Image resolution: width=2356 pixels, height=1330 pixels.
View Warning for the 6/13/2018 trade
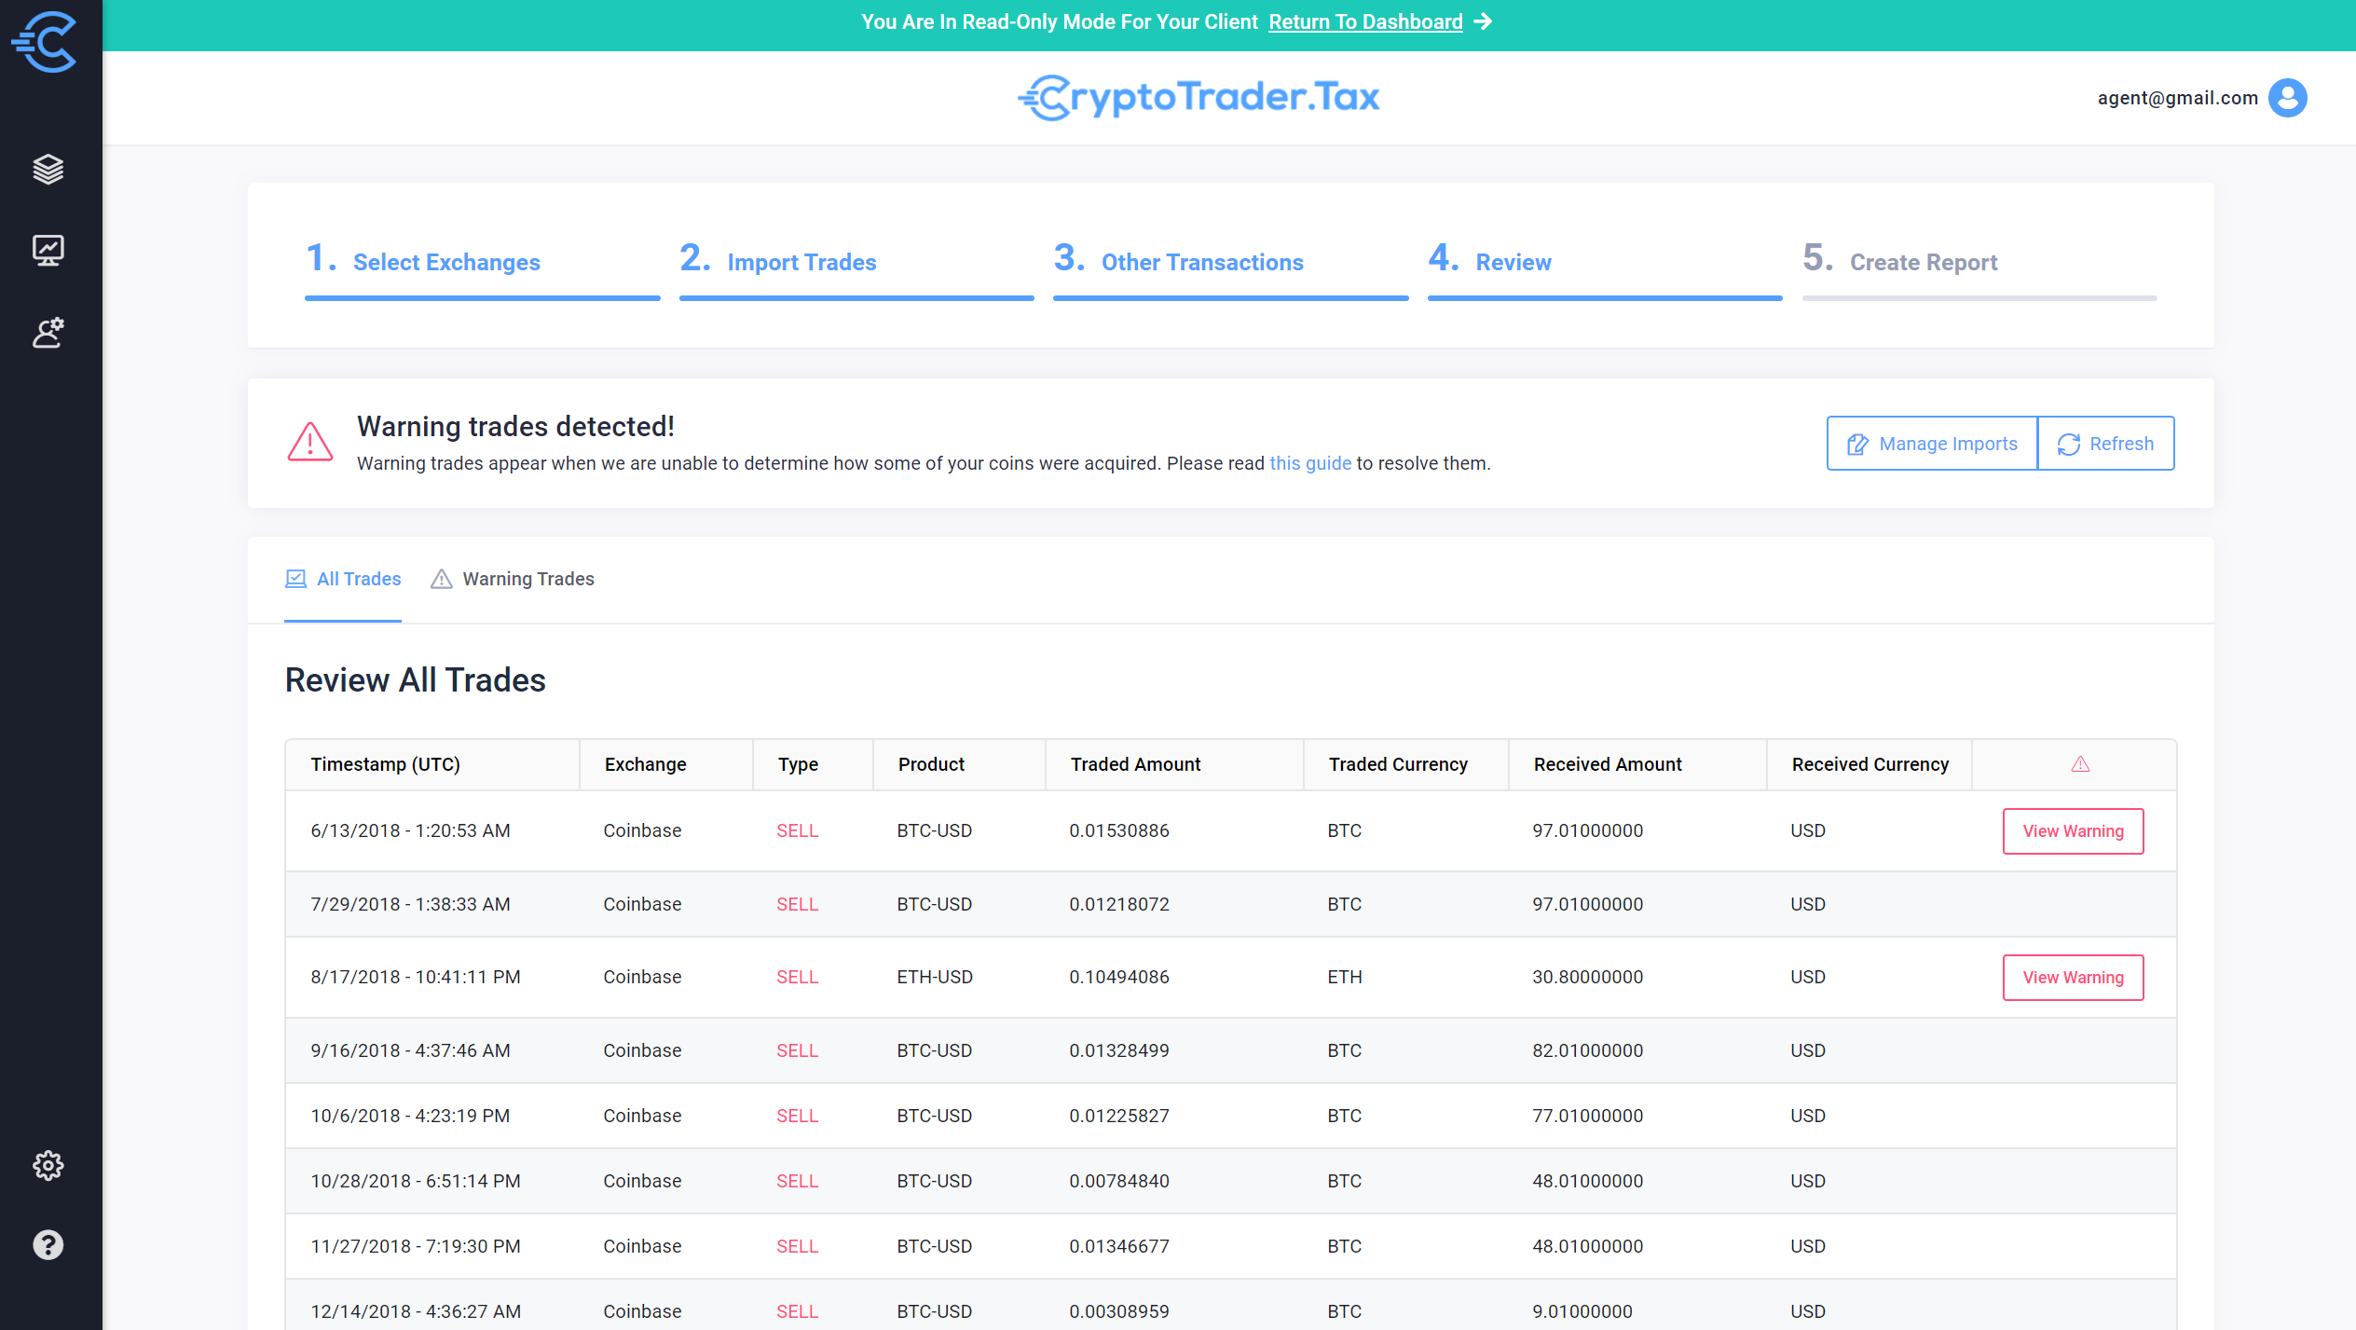pyautogui.click(x=2074, y=831)
